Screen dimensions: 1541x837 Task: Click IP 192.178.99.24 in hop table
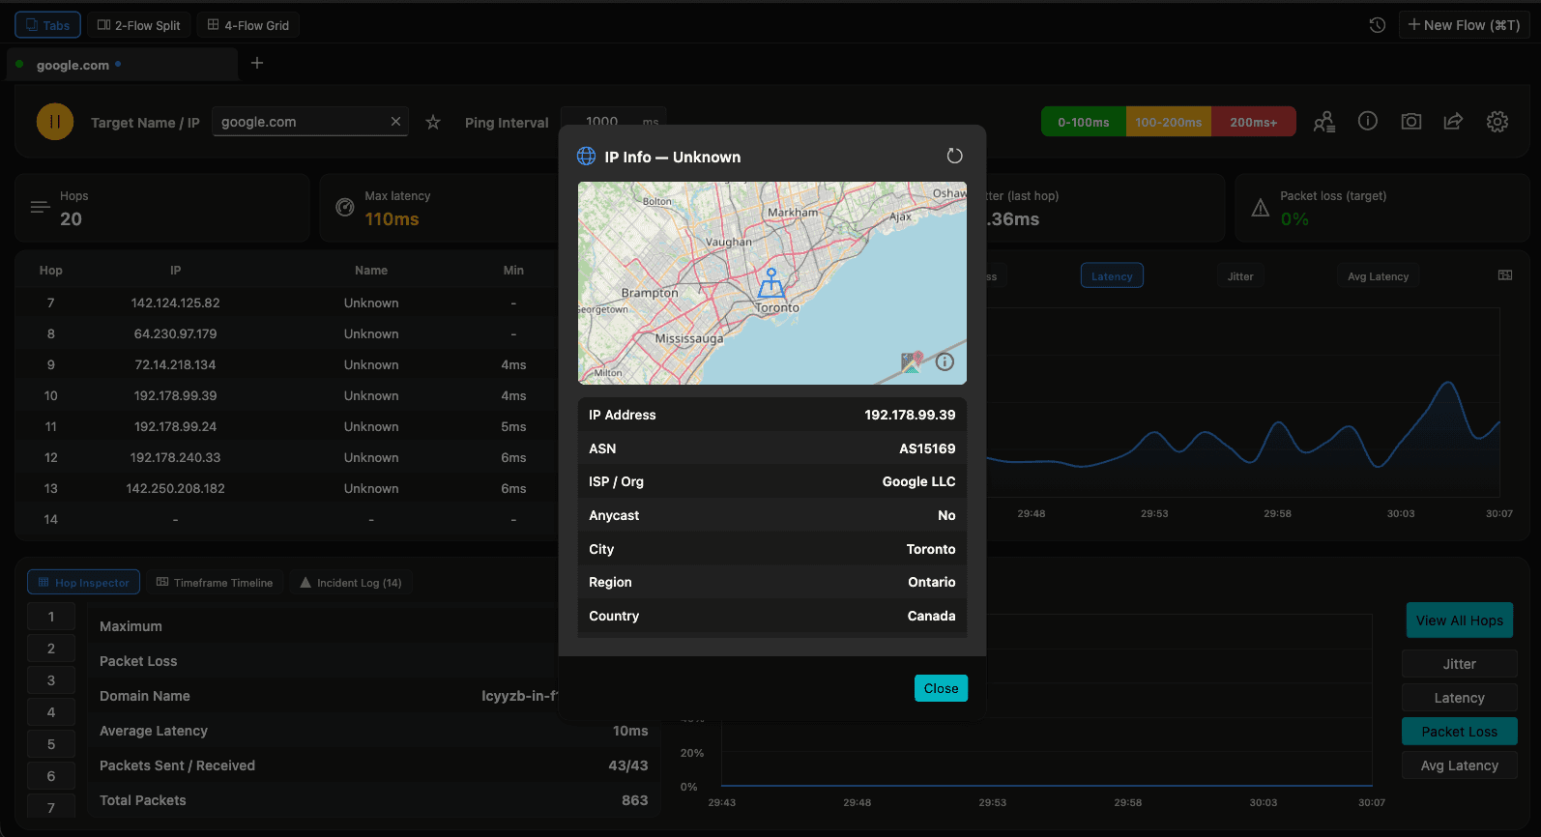pyautogui.click(x=175, y=426)
